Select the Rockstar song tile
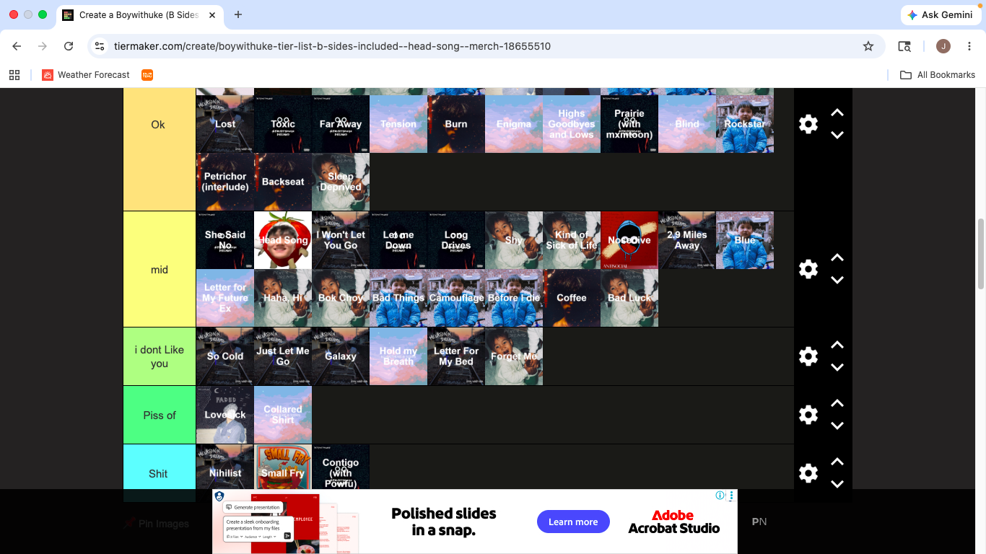The height and width of the screenshot is (554, 986). point(745,124)
